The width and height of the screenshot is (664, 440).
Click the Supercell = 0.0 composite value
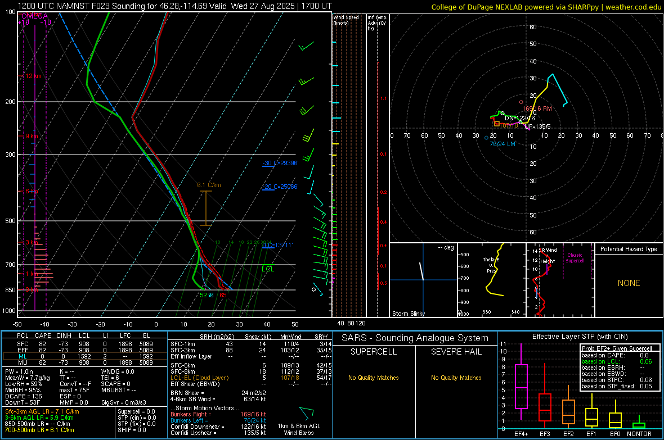[x=136, y=411]
